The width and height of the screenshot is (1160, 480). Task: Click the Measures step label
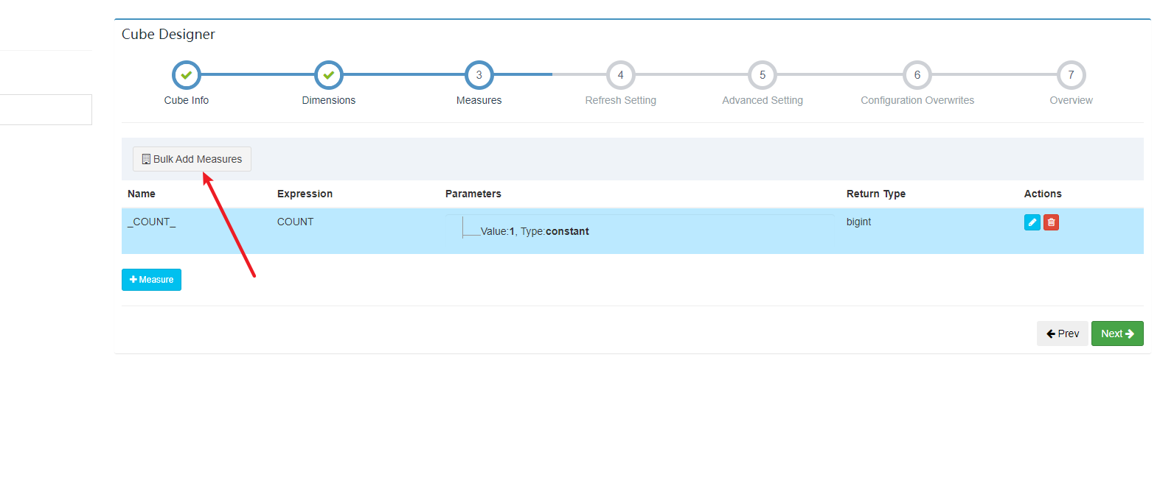tap(479, 100)
